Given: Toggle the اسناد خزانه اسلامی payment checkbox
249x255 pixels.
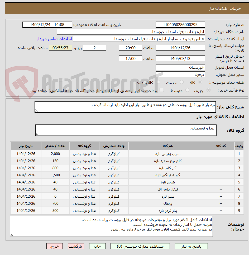Looking at the screenshot, I should point(162,90).
